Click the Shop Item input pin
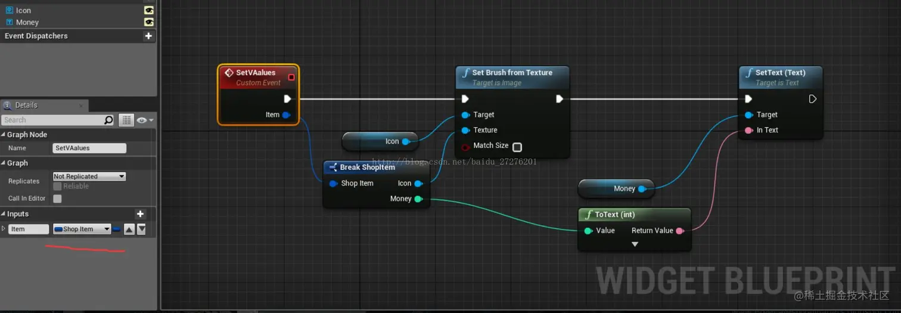 click(x=333, y=183)
